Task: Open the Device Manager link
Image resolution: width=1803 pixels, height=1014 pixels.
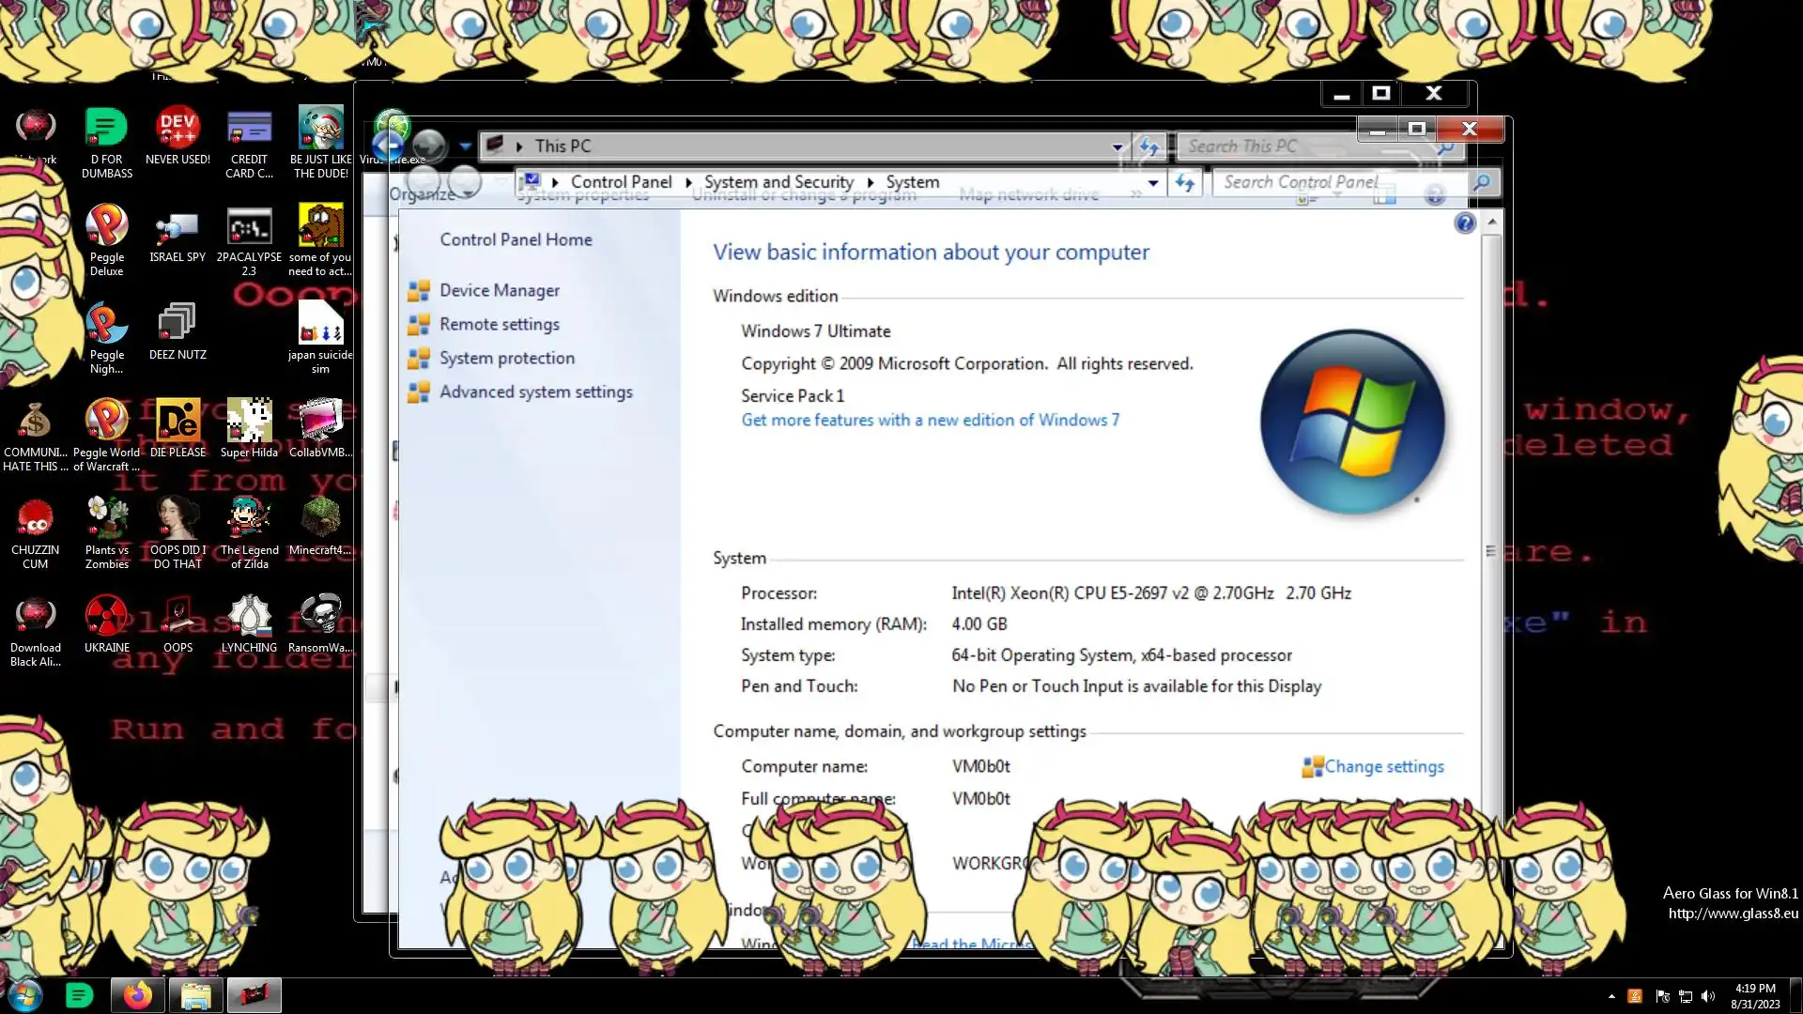Action: (x=500, y=290)
